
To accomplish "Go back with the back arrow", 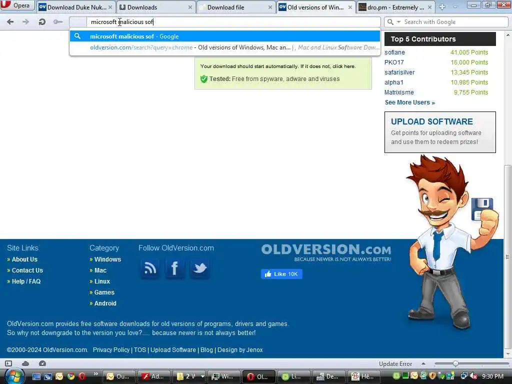I will (10, 22).
